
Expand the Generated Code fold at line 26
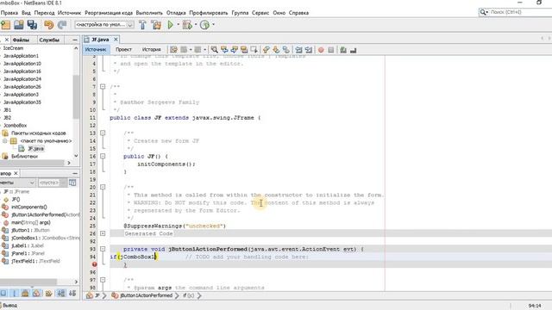click(103, 233)
